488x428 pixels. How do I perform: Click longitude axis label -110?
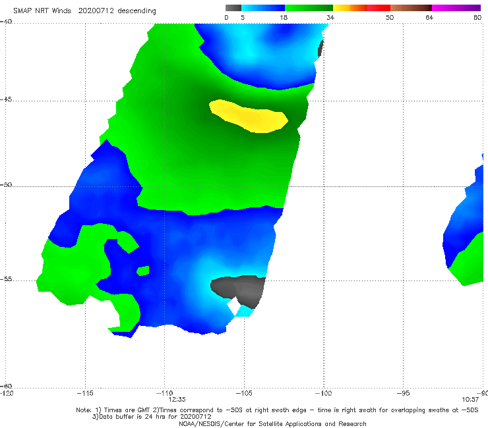[164, 394]
